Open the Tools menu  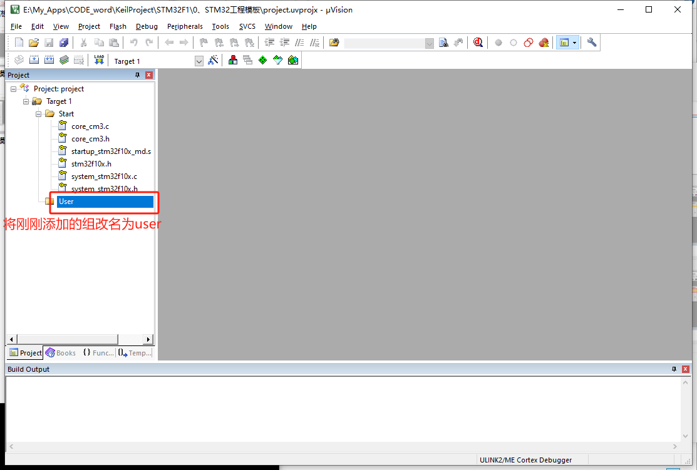220,26
